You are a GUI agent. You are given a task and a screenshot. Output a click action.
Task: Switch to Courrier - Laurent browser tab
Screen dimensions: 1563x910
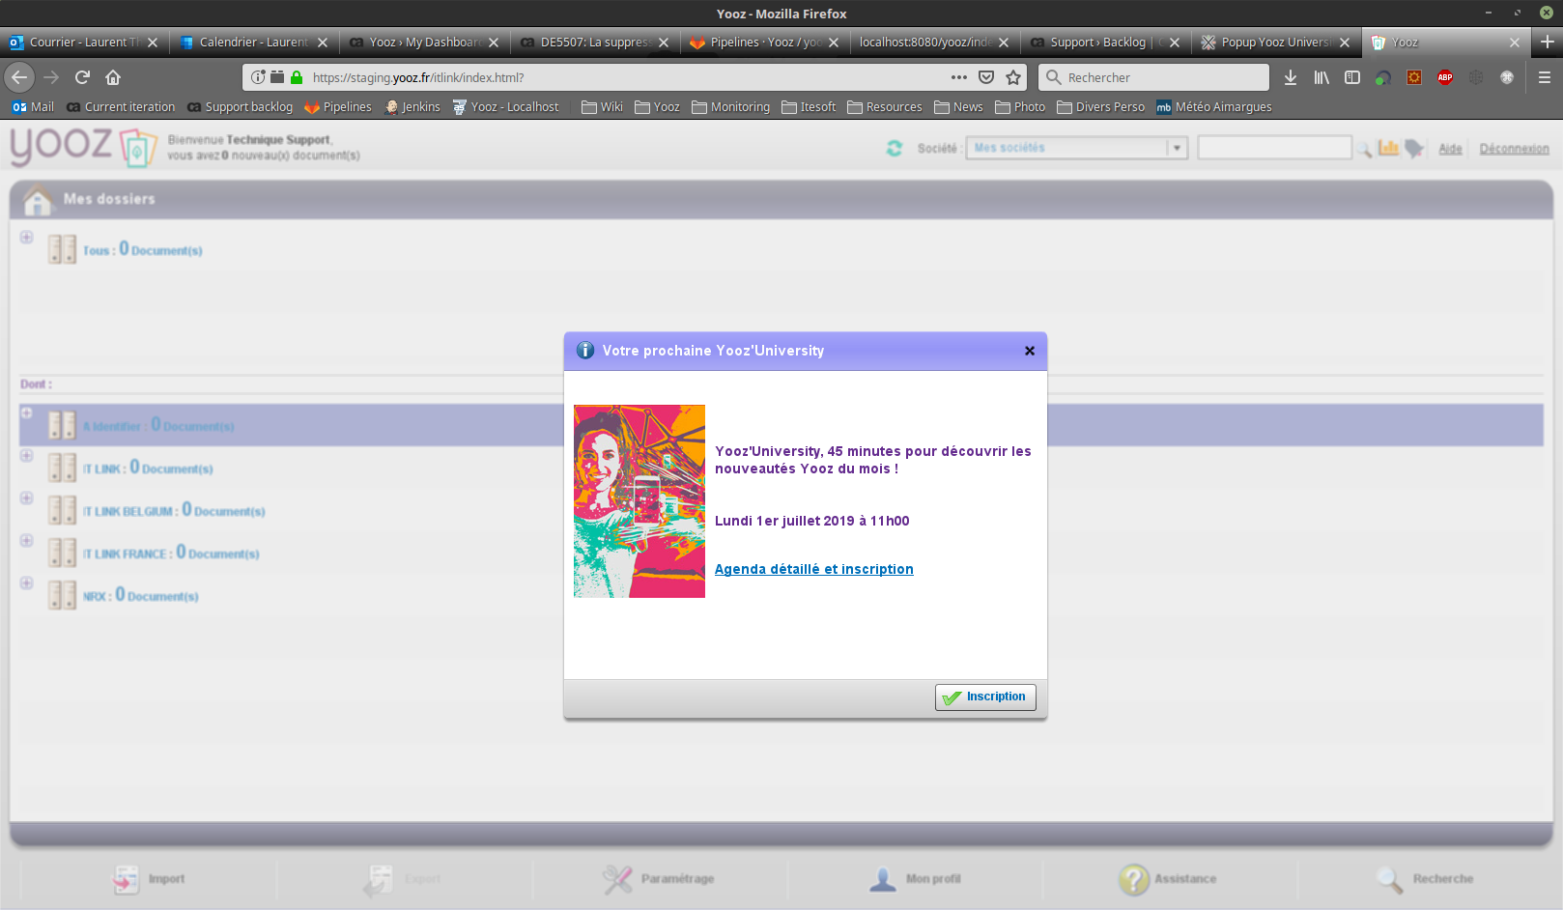click(84, 43)
